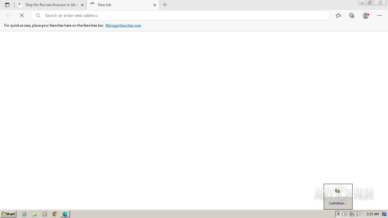The image size is (388, 218).
Task: Close the Edge browser window
Action: click(380, 3)
